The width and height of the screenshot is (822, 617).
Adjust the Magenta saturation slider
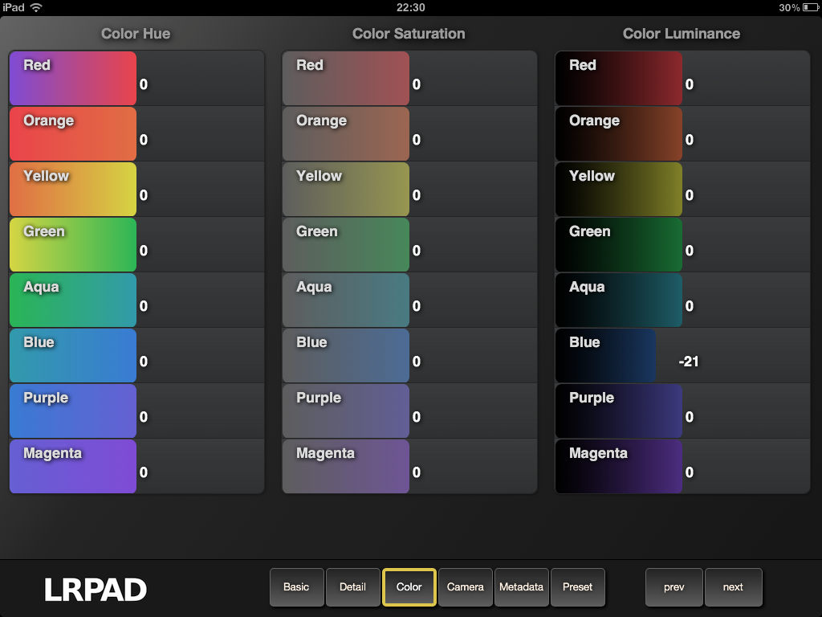[x=409, y=467]
